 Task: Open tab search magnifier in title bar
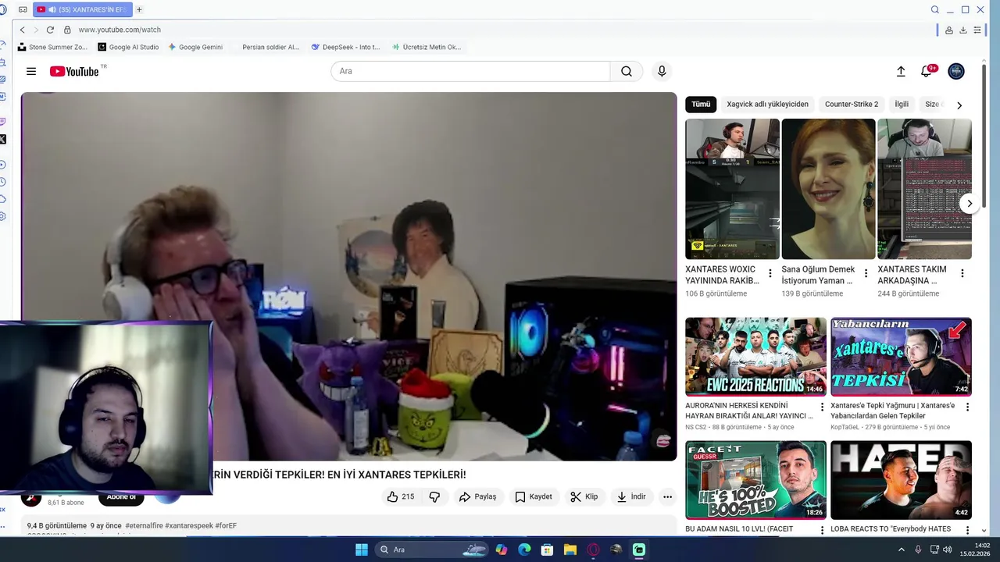click(x=935, y=9)
